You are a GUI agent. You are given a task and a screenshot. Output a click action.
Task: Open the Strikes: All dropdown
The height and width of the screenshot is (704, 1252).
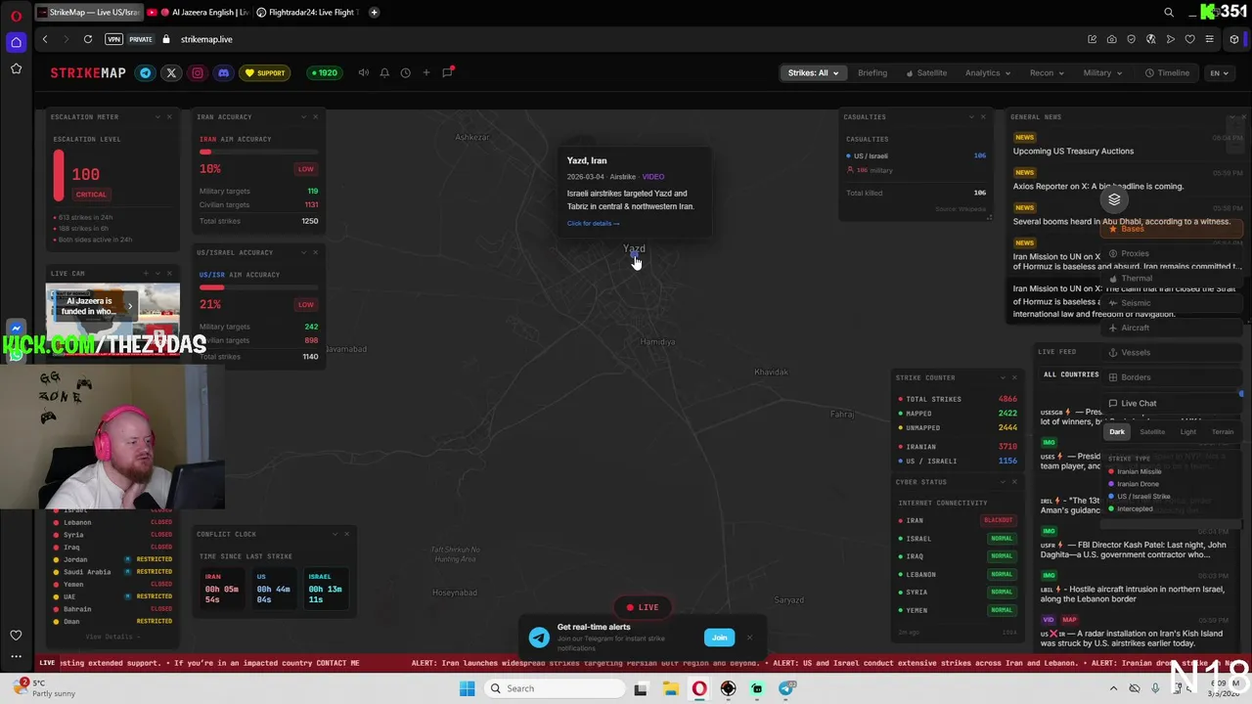point(813,72)
